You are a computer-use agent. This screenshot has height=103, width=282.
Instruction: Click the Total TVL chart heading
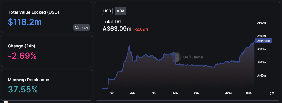(112, 22)
